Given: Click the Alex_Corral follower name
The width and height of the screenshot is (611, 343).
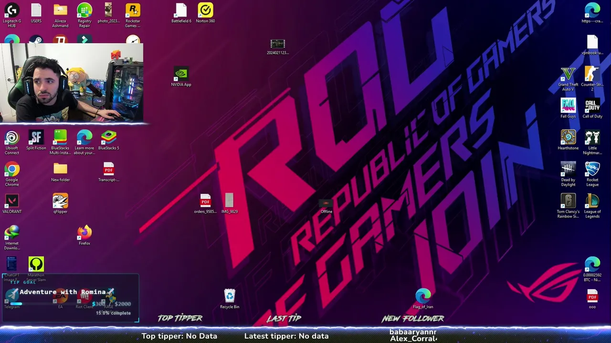Looking at the screenshot, I should [x=413, y=339].
